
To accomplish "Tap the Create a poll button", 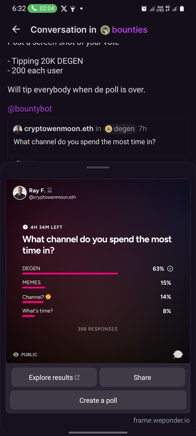I will click(x=98, y=400).
